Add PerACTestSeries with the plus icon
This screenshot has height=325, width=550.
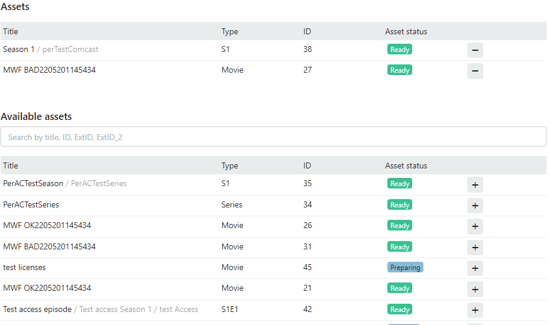point(475,206)
